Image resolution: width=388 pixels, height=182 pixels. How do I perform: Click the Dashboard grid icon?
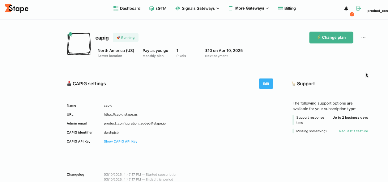(x=116, y=8)
